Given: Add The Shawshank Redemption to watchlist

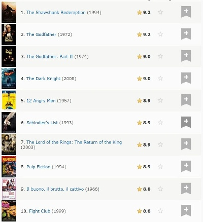Looking at the screenshot, I should click(x=186, y=12).
